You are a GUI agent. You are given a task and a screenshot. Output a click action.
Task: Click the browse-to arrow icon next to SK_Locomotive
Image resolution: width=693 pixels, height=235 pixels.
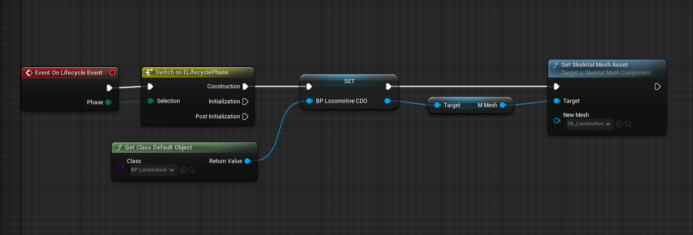click(x=619, y=124)
